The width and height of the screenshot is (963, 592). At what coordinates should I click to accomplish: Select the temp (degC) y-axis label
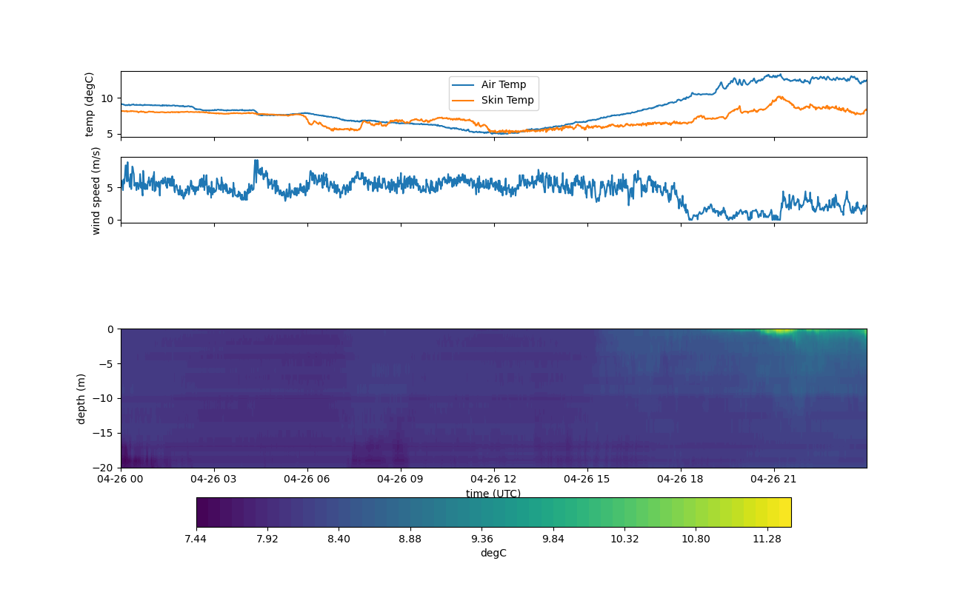click(90, 104)
